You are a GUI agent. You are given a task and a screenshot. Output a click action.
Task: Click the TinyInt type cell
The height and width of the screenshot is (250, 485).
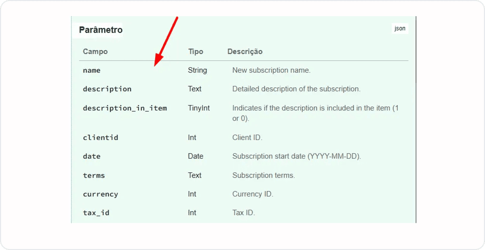[x=199, y=108]
